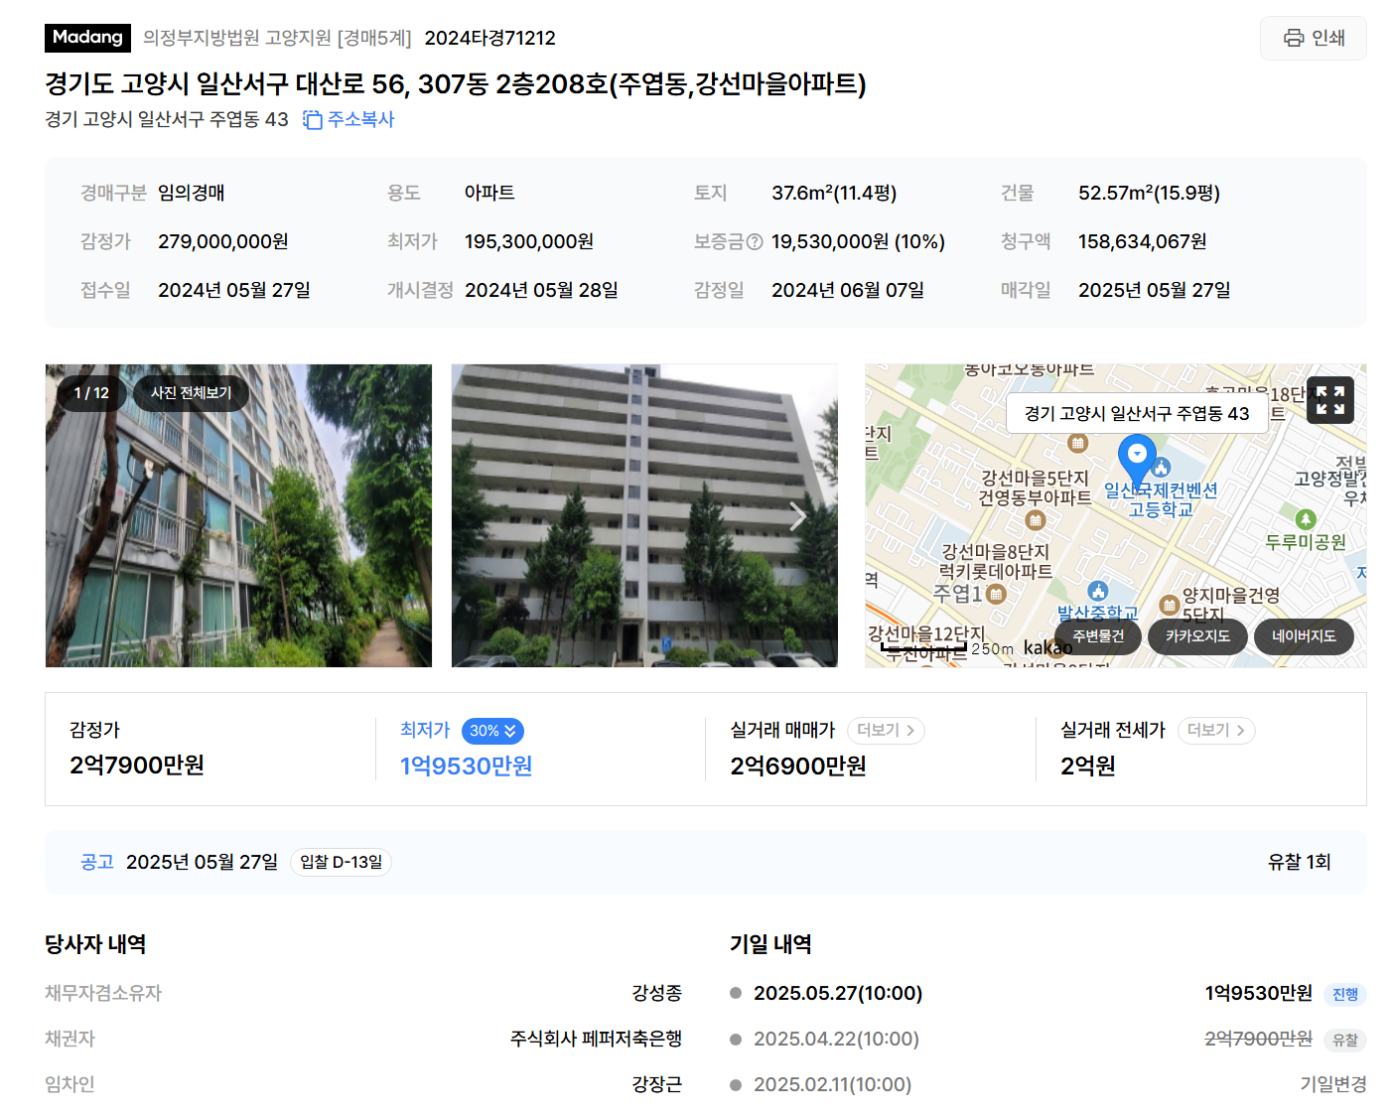
Task: Click the 감정가 value 279,000,000원
Action: click(223, 241)
